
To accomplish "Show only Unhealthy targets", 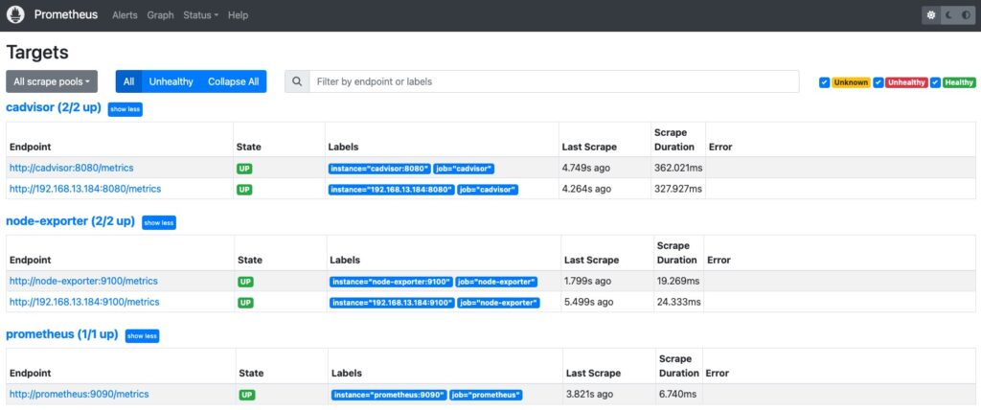I will tap(171, 81).
